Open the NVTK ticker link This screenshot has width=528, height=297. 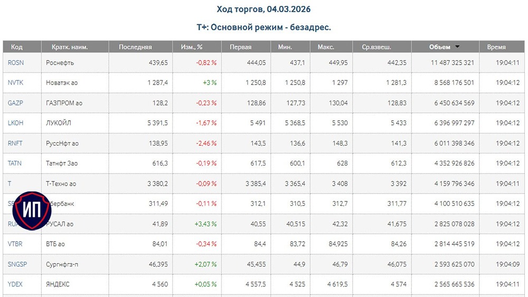[16, 83]
